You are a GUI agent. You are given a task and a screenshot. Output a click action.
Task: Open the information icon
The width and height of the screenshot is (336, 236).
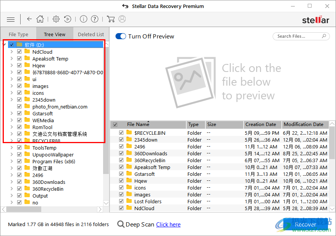[x=83, y=19]
